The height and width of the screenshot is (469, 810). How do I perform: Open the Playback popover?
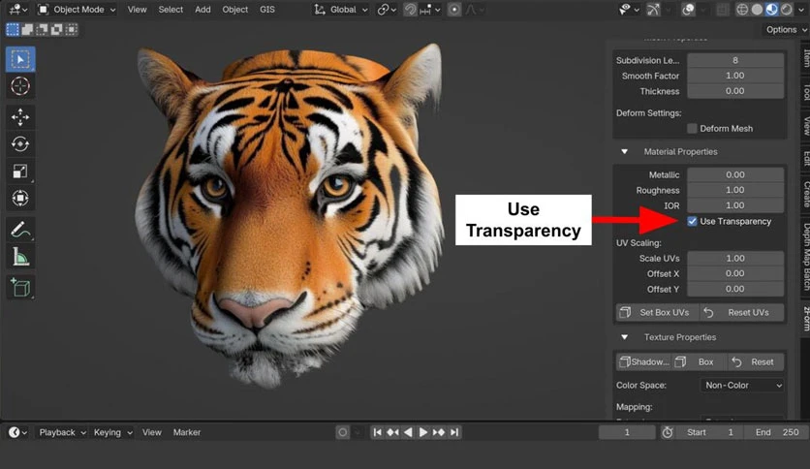[x=62, y=432]
